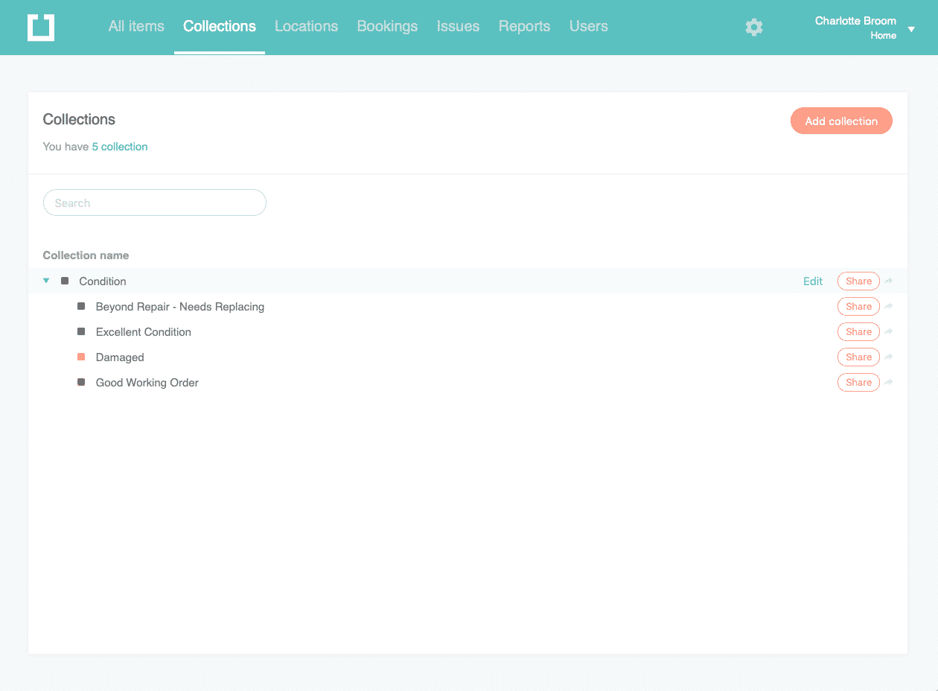Open the Reports tab
Image resolution: width=938 pixels, height=691 pixels.
coord(524,26)
